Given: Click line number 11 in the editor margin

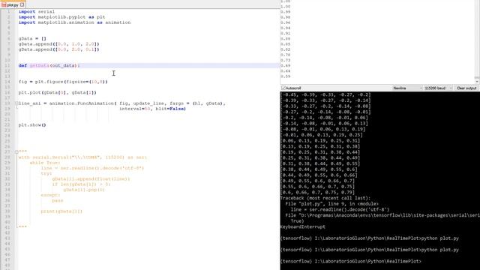Looking at the screenshot, I should [x=8, y=65].
